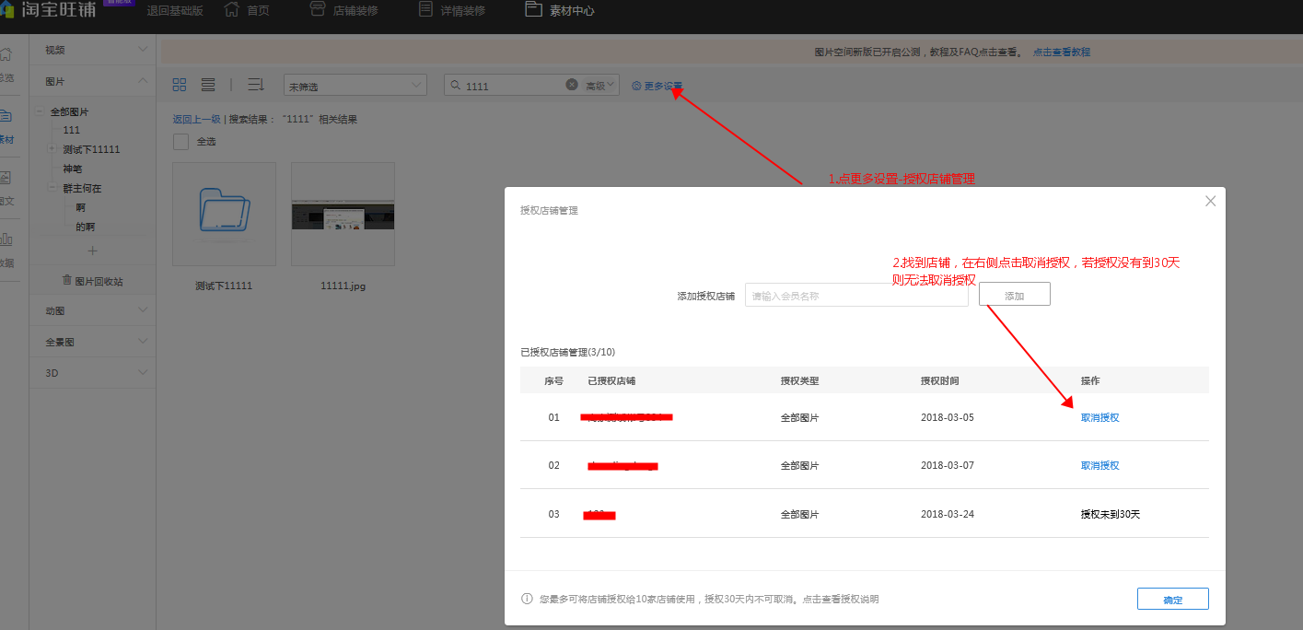1303x630 pixels.
Task: Open the sort order icon
Action: (x=256, y=85)
